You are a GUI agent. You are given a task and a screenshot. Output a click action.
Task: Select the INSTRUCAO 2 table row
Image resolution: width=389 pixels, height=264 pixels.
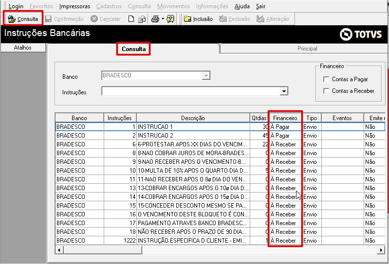(x=155, y=136)
